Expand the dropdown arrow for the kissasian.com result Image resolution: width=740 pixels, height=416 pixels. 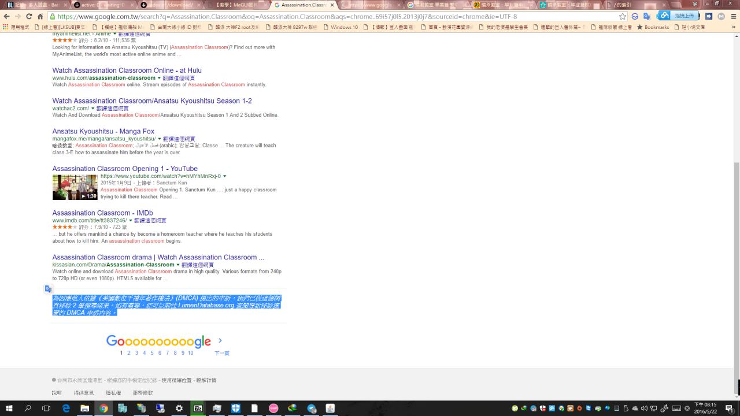[x=178, y=265]
